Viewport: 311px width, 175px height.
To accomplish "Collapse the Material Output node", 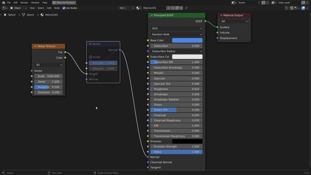I will pos(221,15).
